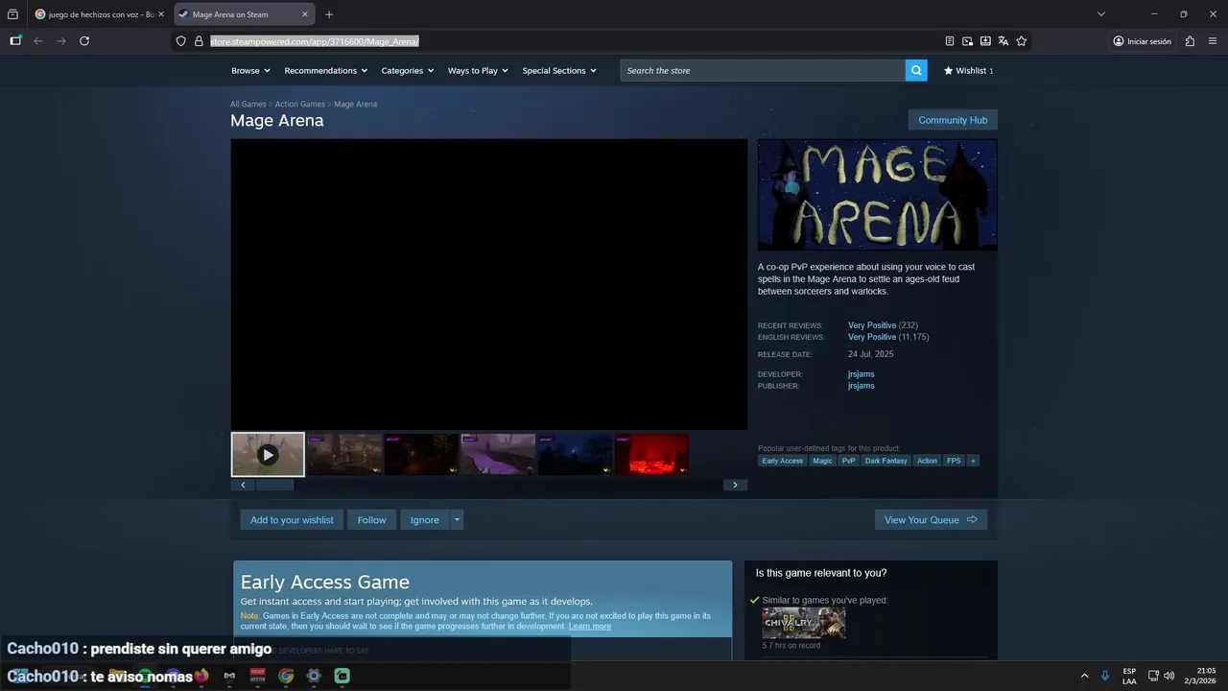
Task: Click the install/download page icon in address bar
Action: coord(985,41)
